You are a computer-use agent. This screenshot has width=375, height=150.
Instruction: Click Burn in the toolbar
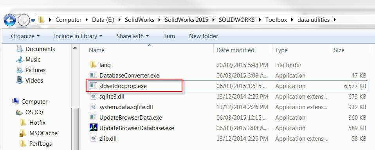pos(169,36)
